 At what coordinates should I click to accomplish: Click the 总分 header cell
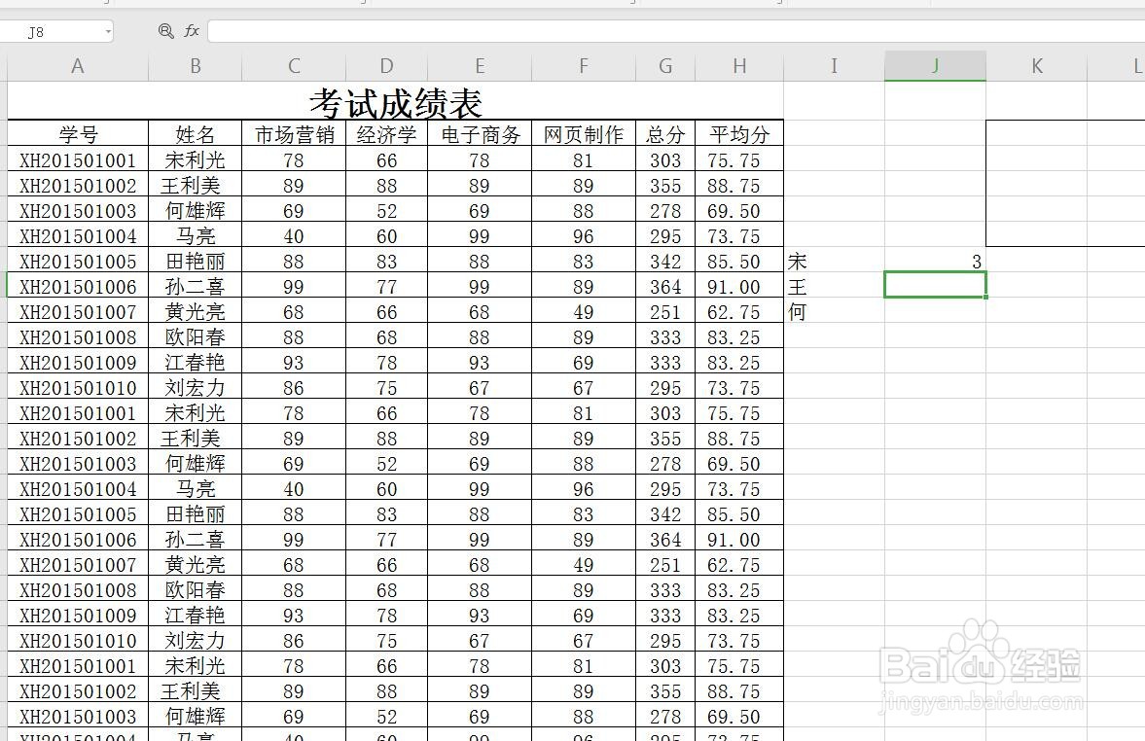pos(664,134)
